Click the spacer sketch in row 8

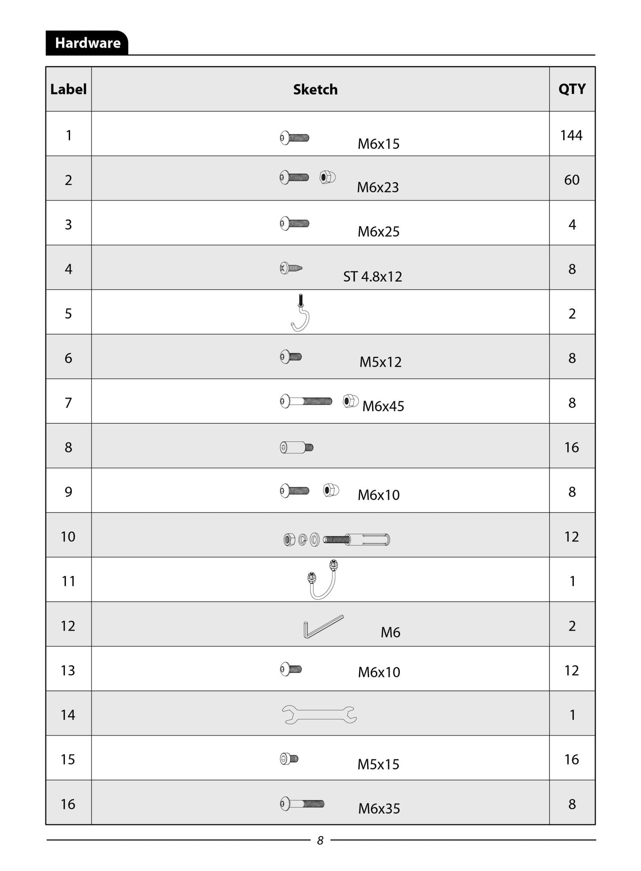point(297,447)
